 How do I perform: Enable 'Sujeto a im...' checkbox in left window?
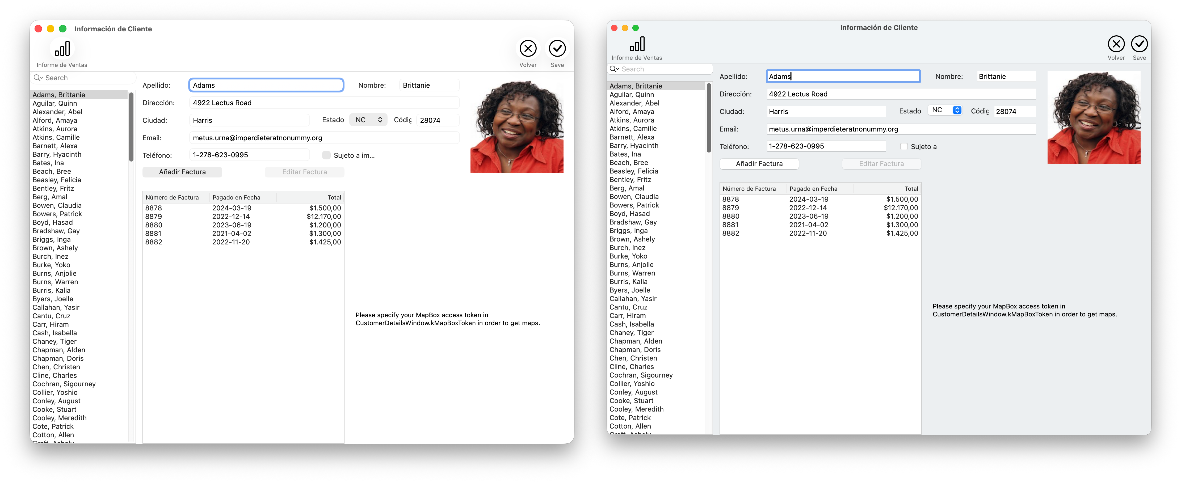pyautogui.click(x=326, y=155)
